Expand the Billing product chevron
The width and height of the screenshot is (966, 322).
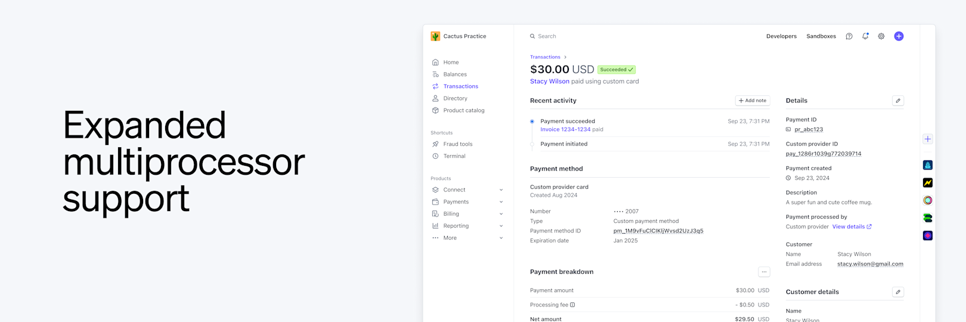(x=501, y=213)
